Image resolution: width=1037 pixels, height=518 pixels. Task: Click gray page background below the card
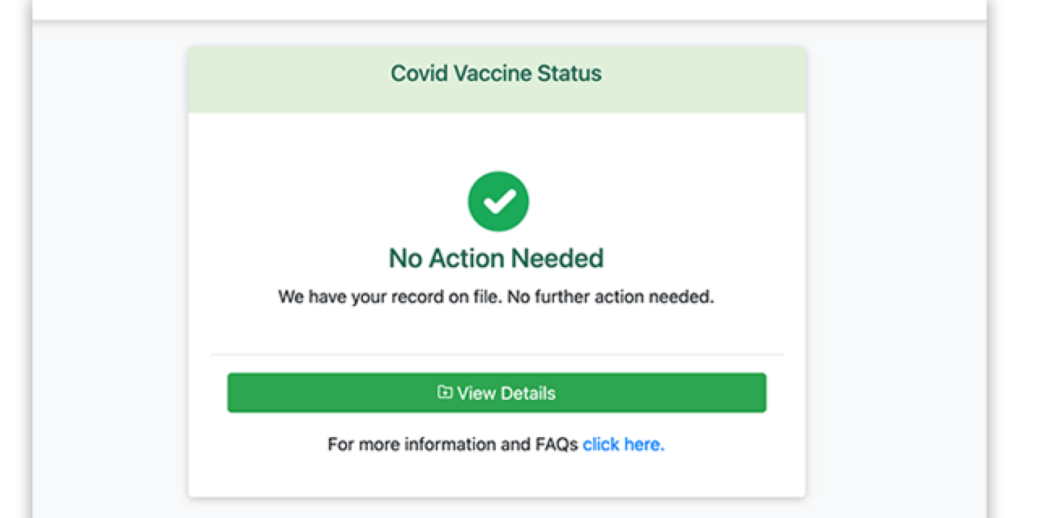pos(496,508)
